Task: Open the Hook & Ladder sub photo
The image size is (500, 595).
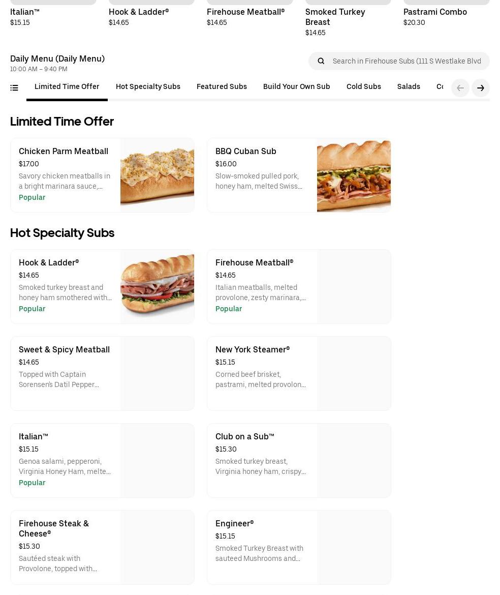Action: [x=157, y=286]
